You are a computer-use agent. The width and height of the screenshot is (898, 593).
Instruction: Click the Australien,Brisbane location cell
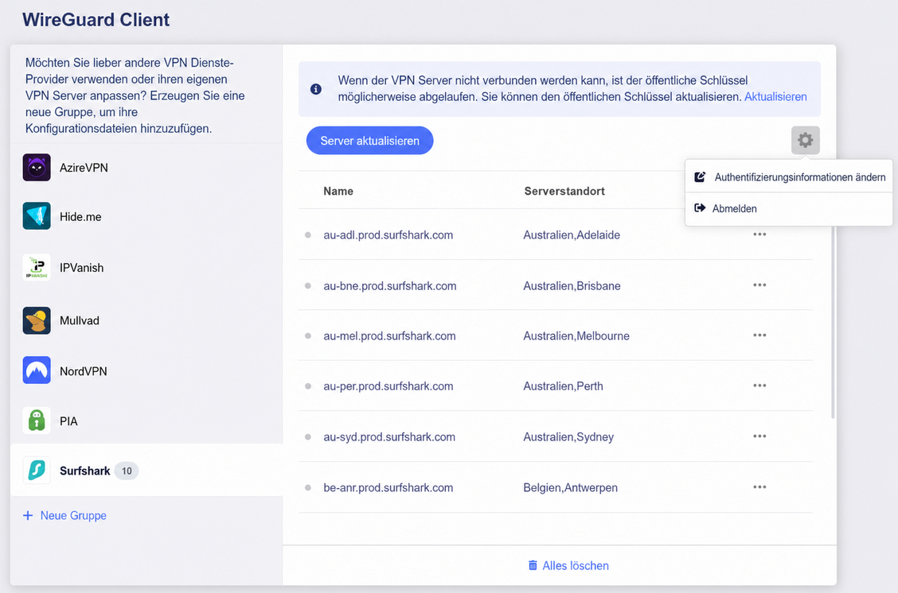pos(572,286)
